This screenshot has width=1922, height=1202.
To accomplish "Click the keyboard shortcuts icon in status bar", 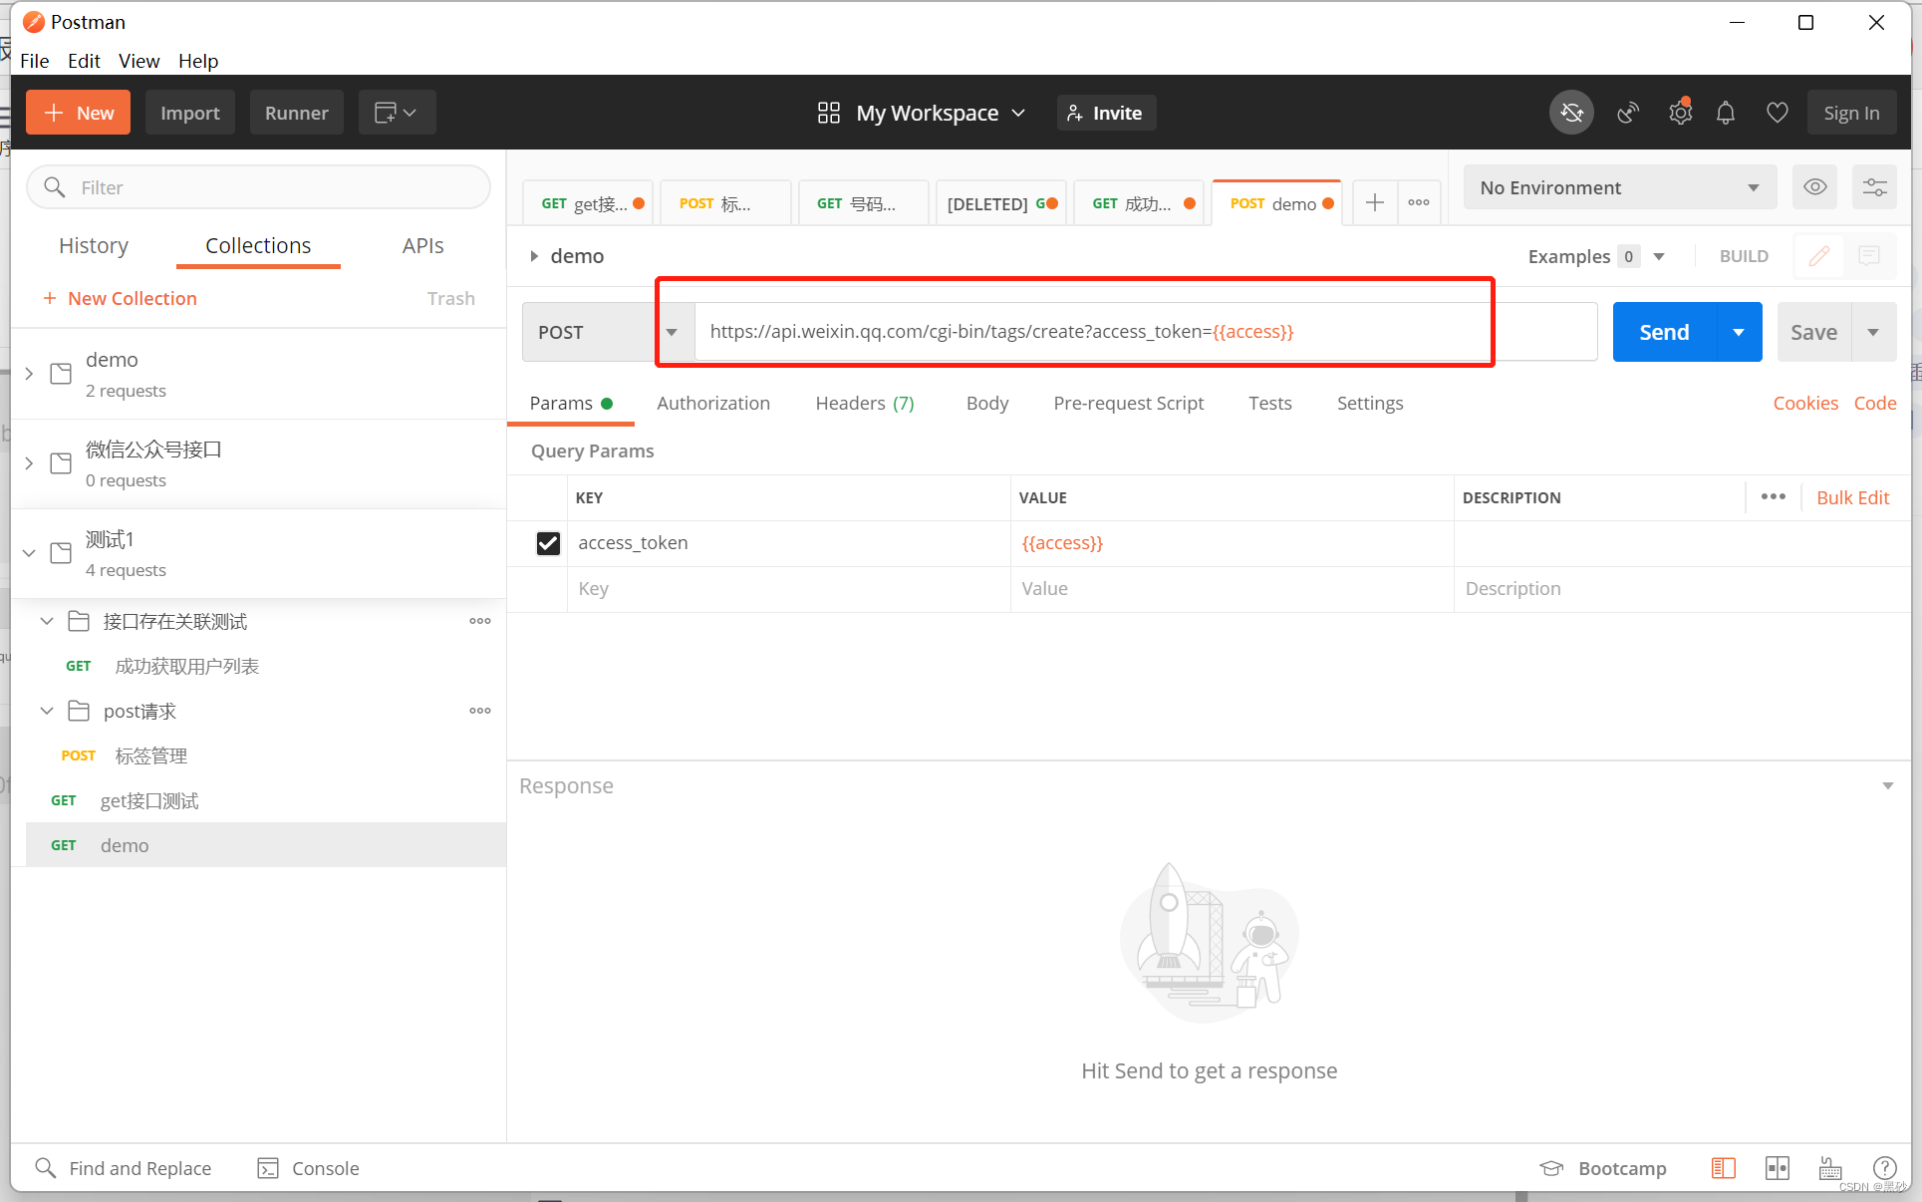I will 1830,1168.
